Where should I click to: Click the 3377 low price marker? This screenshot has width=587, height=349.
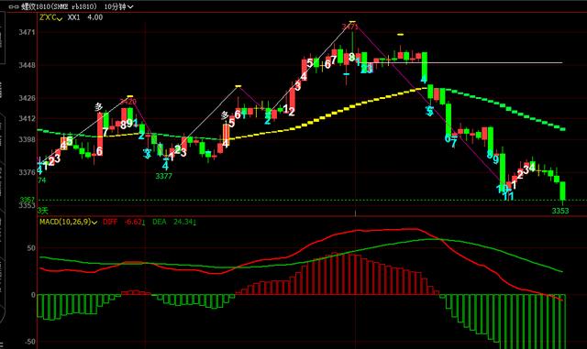tap(163, 176)
